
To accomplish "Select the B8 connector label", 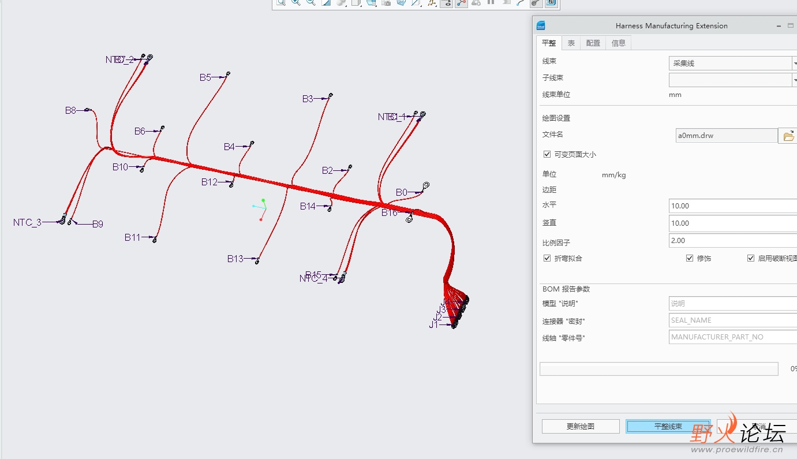I will coord(70,110).
